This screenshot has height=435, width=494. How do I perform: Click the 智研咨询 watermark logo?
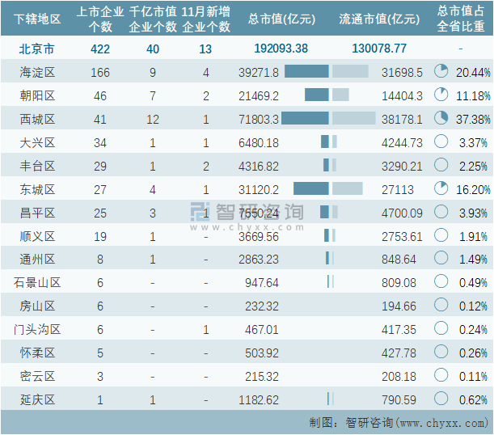pyautogui.click(x=247, y=214)
